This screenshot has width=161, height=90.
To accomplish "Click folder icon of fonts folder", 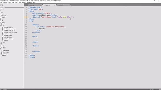I will pyautogui.click(x=2, y=42).
